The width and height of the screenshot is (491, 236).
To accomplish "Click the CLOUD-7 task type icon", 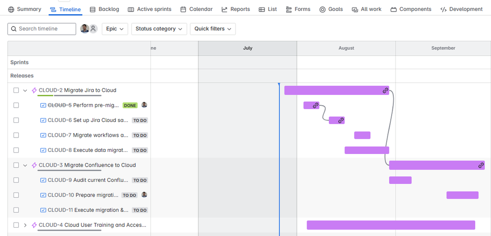I will (x=43, y=135).
